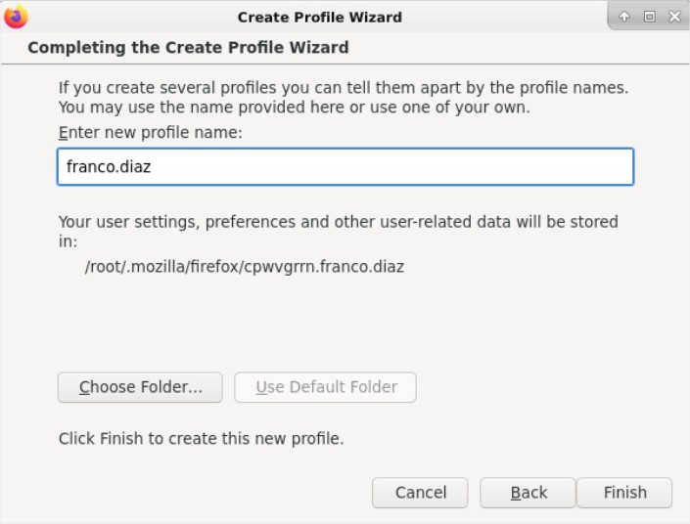Click the "Your user settings, preferences" description line
The height and width of the screenshot is (524, 690).
(x=339, y=222)
